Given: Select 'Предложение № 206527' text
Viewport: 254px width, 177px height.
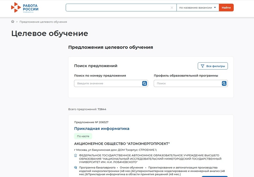Looking at the screenshot, I should coord(91,122).
